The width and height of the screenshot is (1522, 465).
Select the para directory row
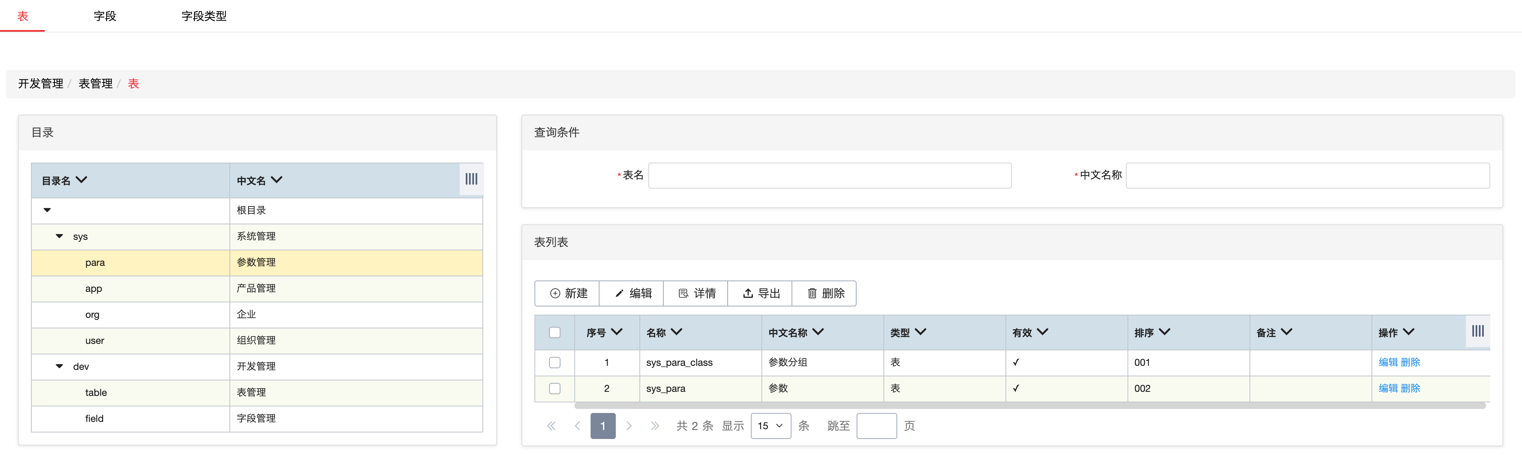point(257,263)
